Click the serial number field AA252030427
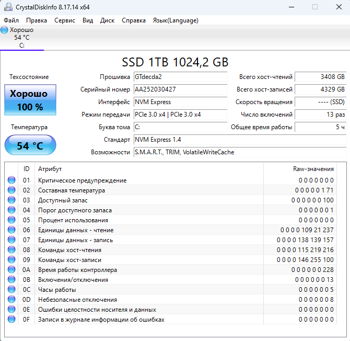The height and width of the screenshot is (341, 350). (180, 89)
